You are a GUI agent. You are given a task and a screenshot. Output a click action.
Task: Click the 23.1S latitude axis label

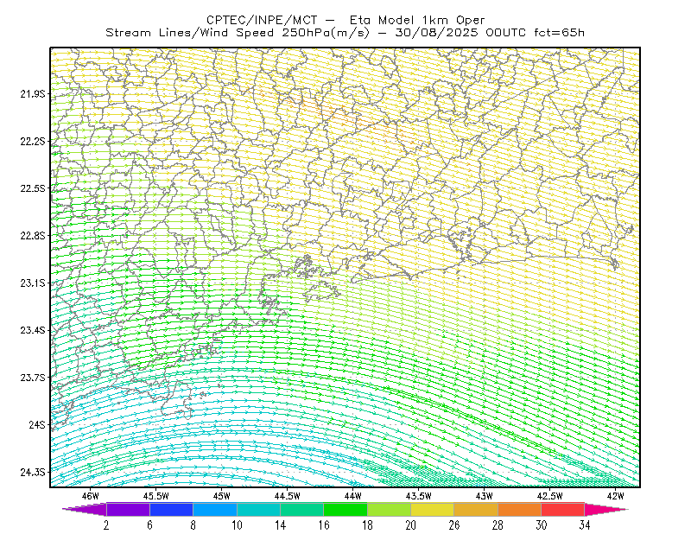33,283
